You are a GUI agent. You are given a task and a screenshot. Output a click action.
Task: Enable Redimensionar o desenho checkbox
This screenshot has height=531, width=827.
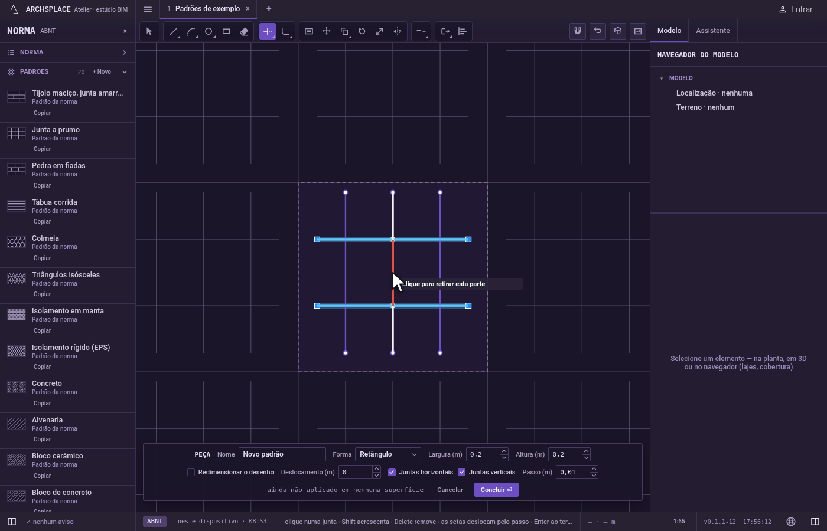tap(191, 472)
